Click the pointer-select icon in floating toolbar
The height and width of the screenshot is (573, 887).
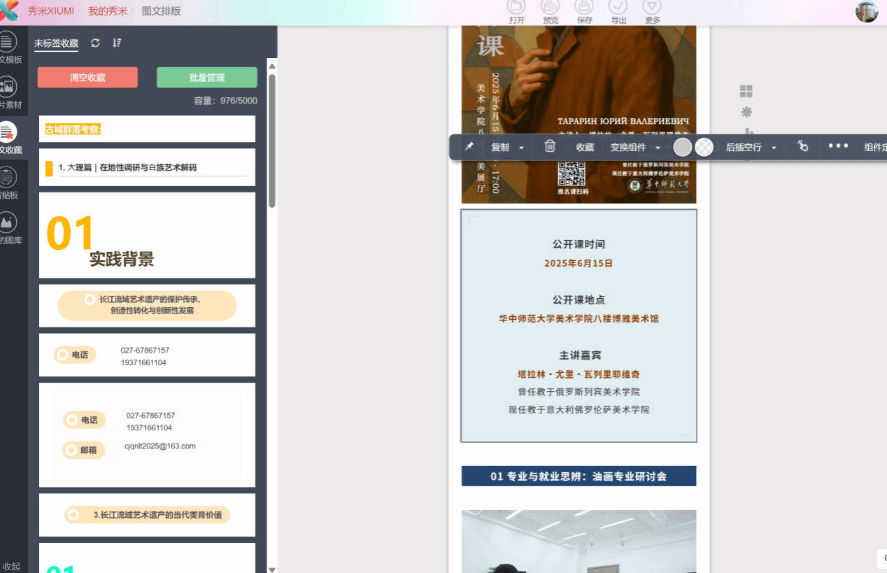(802, 146)
